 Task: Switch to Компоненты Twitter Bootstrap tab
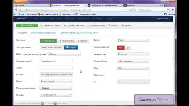[105, 6]
